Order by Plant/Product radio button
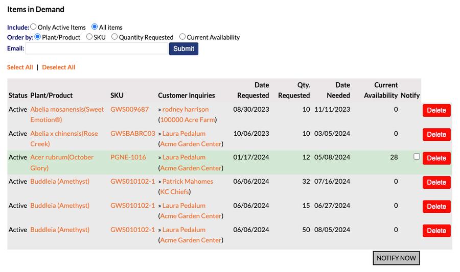 point(38,37)
